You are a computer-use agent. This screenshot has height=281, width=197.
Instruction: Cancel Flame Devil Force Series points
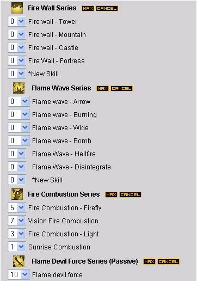tap(168, 261)
